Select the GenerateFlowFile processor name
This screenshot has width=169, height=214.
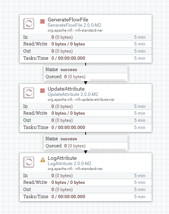[x=68, y=20]
